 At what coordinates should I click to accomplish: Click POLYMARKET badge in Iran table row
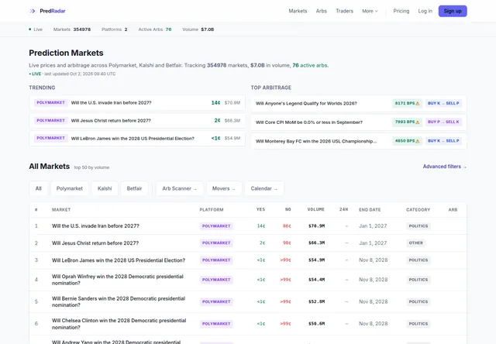tap(216, 226)
